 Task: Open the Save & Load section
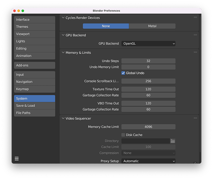click(35, 106)
